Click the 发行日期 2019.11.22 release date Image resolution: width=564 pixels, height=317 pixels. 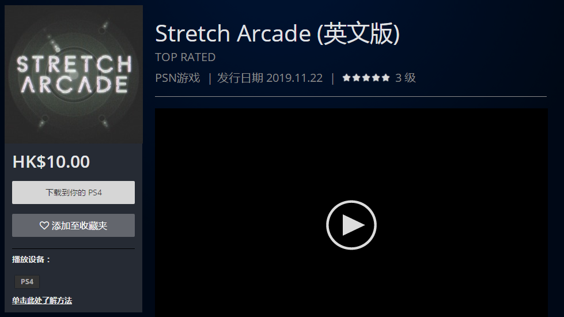pyautogui.click(x=270, y=78)
